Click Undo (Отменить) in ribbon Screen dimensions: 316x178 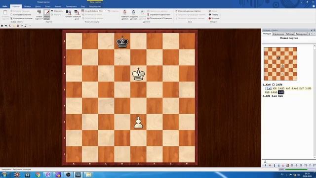click(57, 11)
